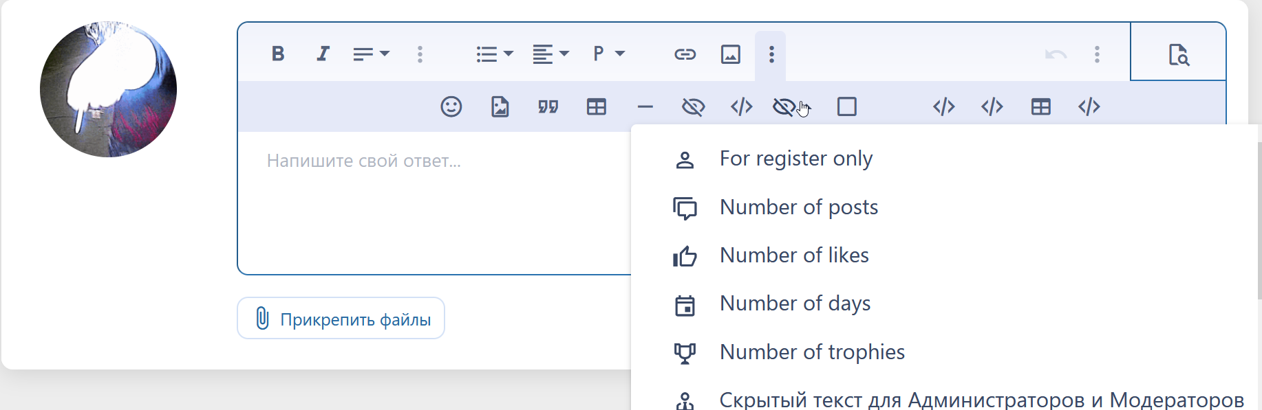1262x410 pixels.
Task: Click the insert link icon
Action: 685,54
